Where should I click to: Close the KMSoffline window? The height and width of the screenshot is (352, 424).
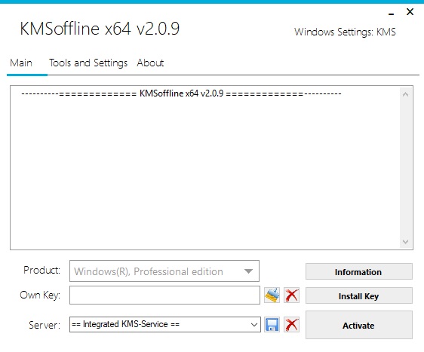point(410,11)
